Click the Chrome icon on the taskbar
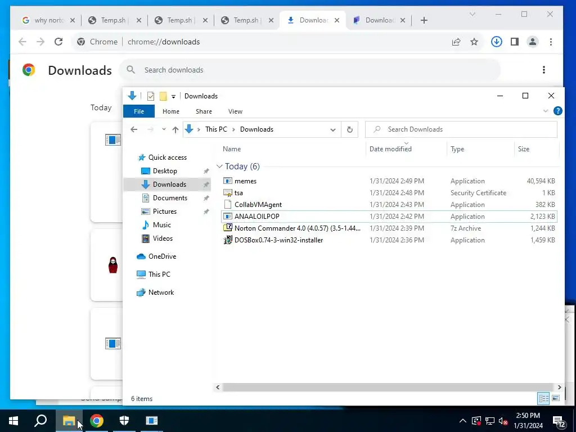This screenshot has height=432, width=576. (x=97, y=421)
